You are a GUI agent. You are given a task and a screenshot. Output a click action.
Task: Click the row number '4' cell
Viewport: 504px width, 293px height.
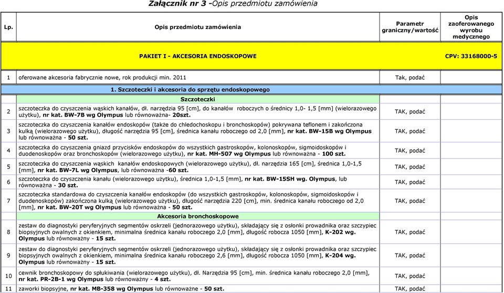click(9, 151)
